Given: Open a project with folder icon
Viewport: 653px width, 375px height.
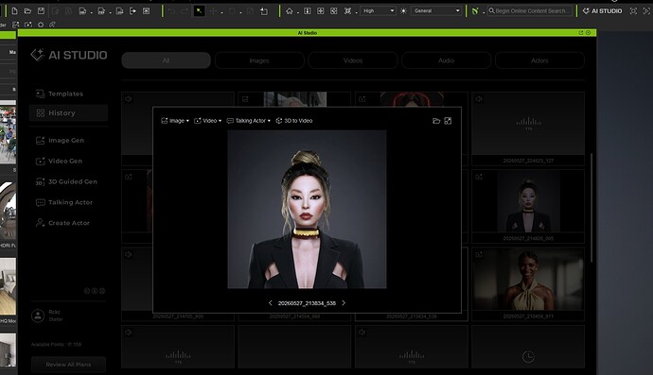Looking at the screenshot, I should (27, 10).
